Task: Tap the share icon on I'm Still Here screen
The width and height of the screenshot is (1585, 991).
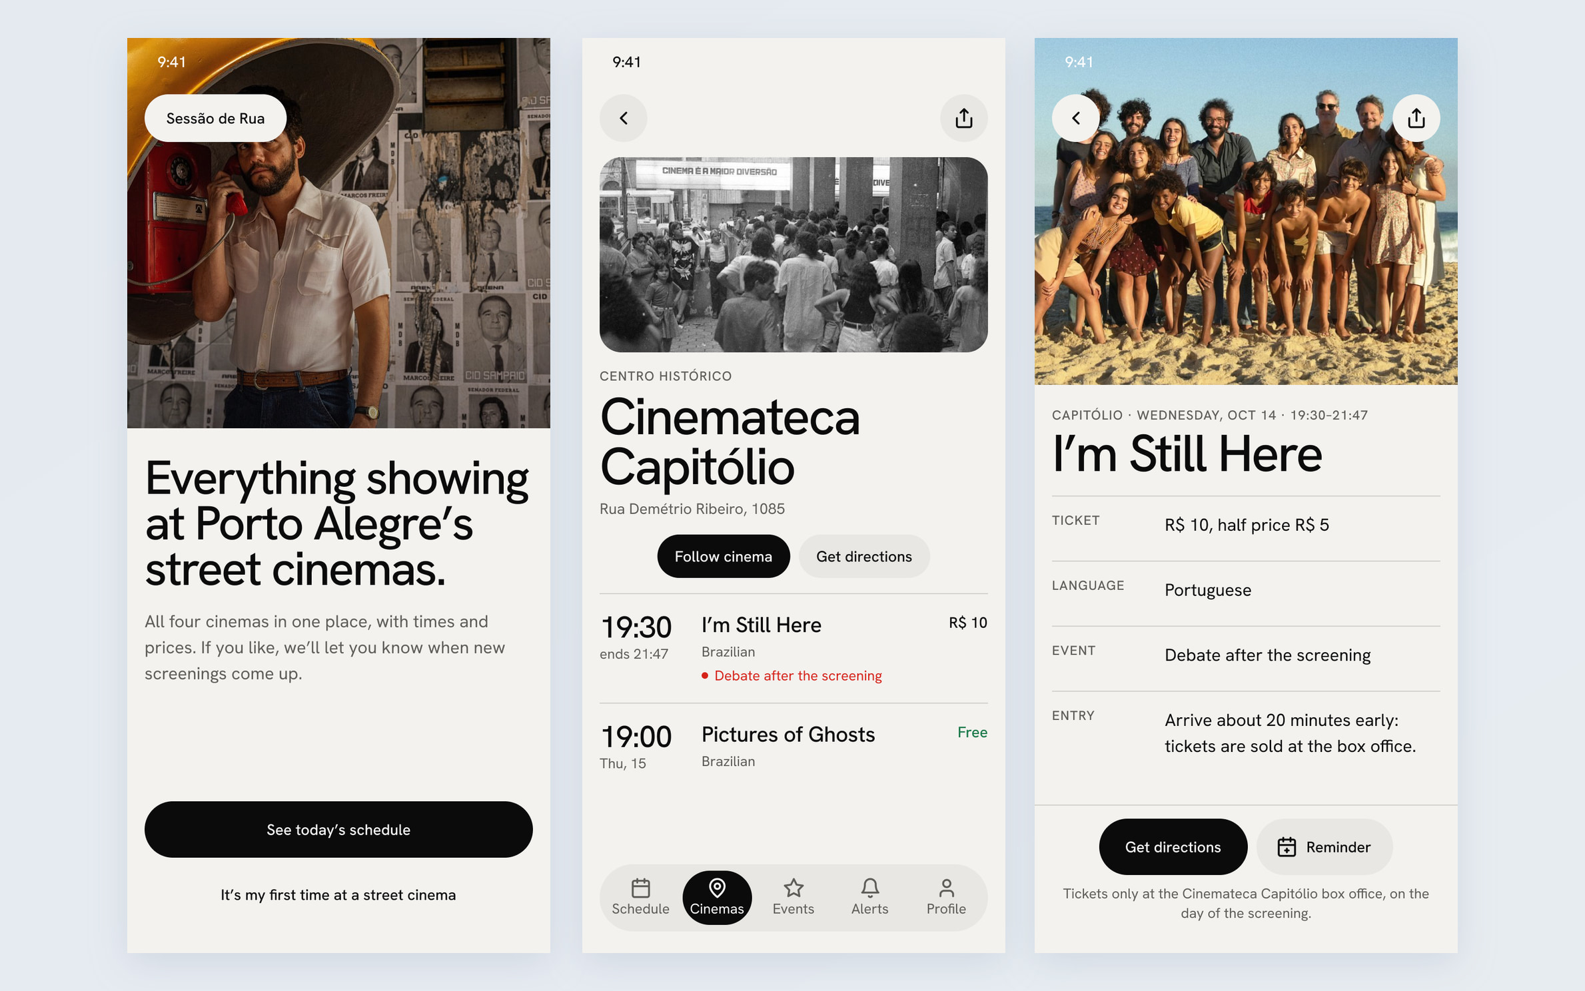Action: click(x=1416, y=118)
